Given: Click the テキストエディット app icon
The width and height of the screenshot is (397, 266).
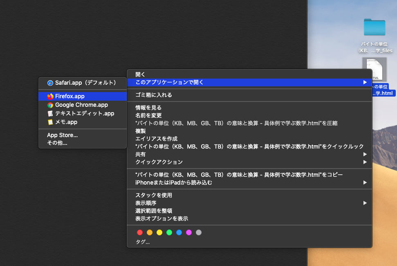Looking at the screenshot, I should coord(50,114).
